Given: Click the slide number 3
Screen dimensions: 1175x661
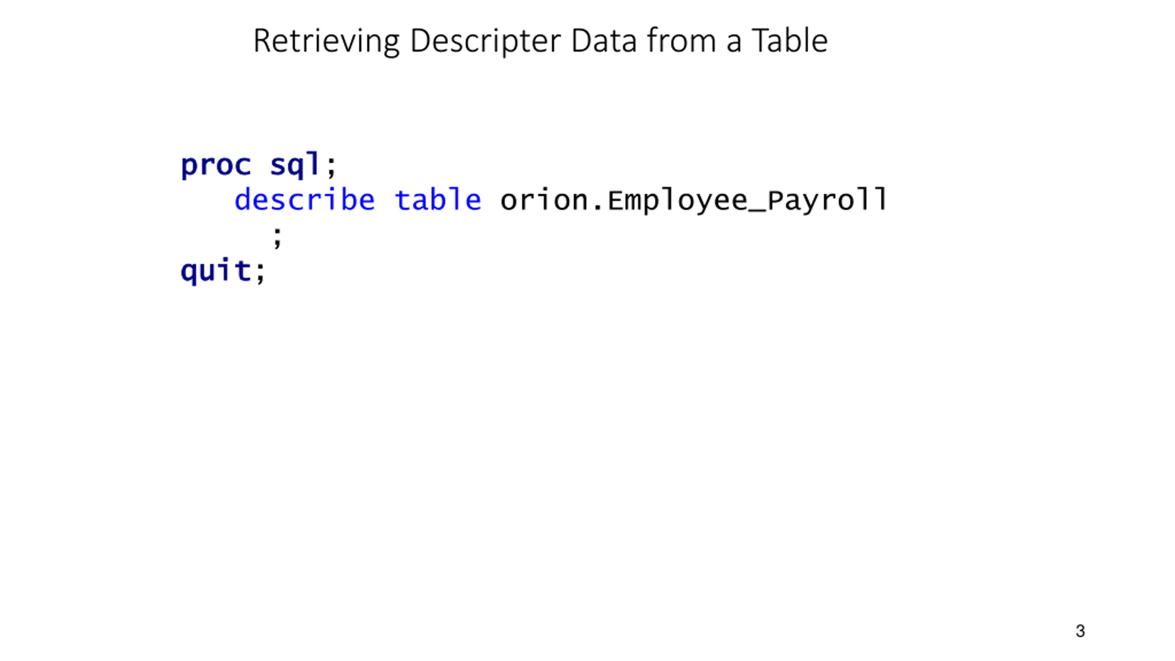Looking at the screenshot, I should pyautogui.click(x=1080, y=631).
